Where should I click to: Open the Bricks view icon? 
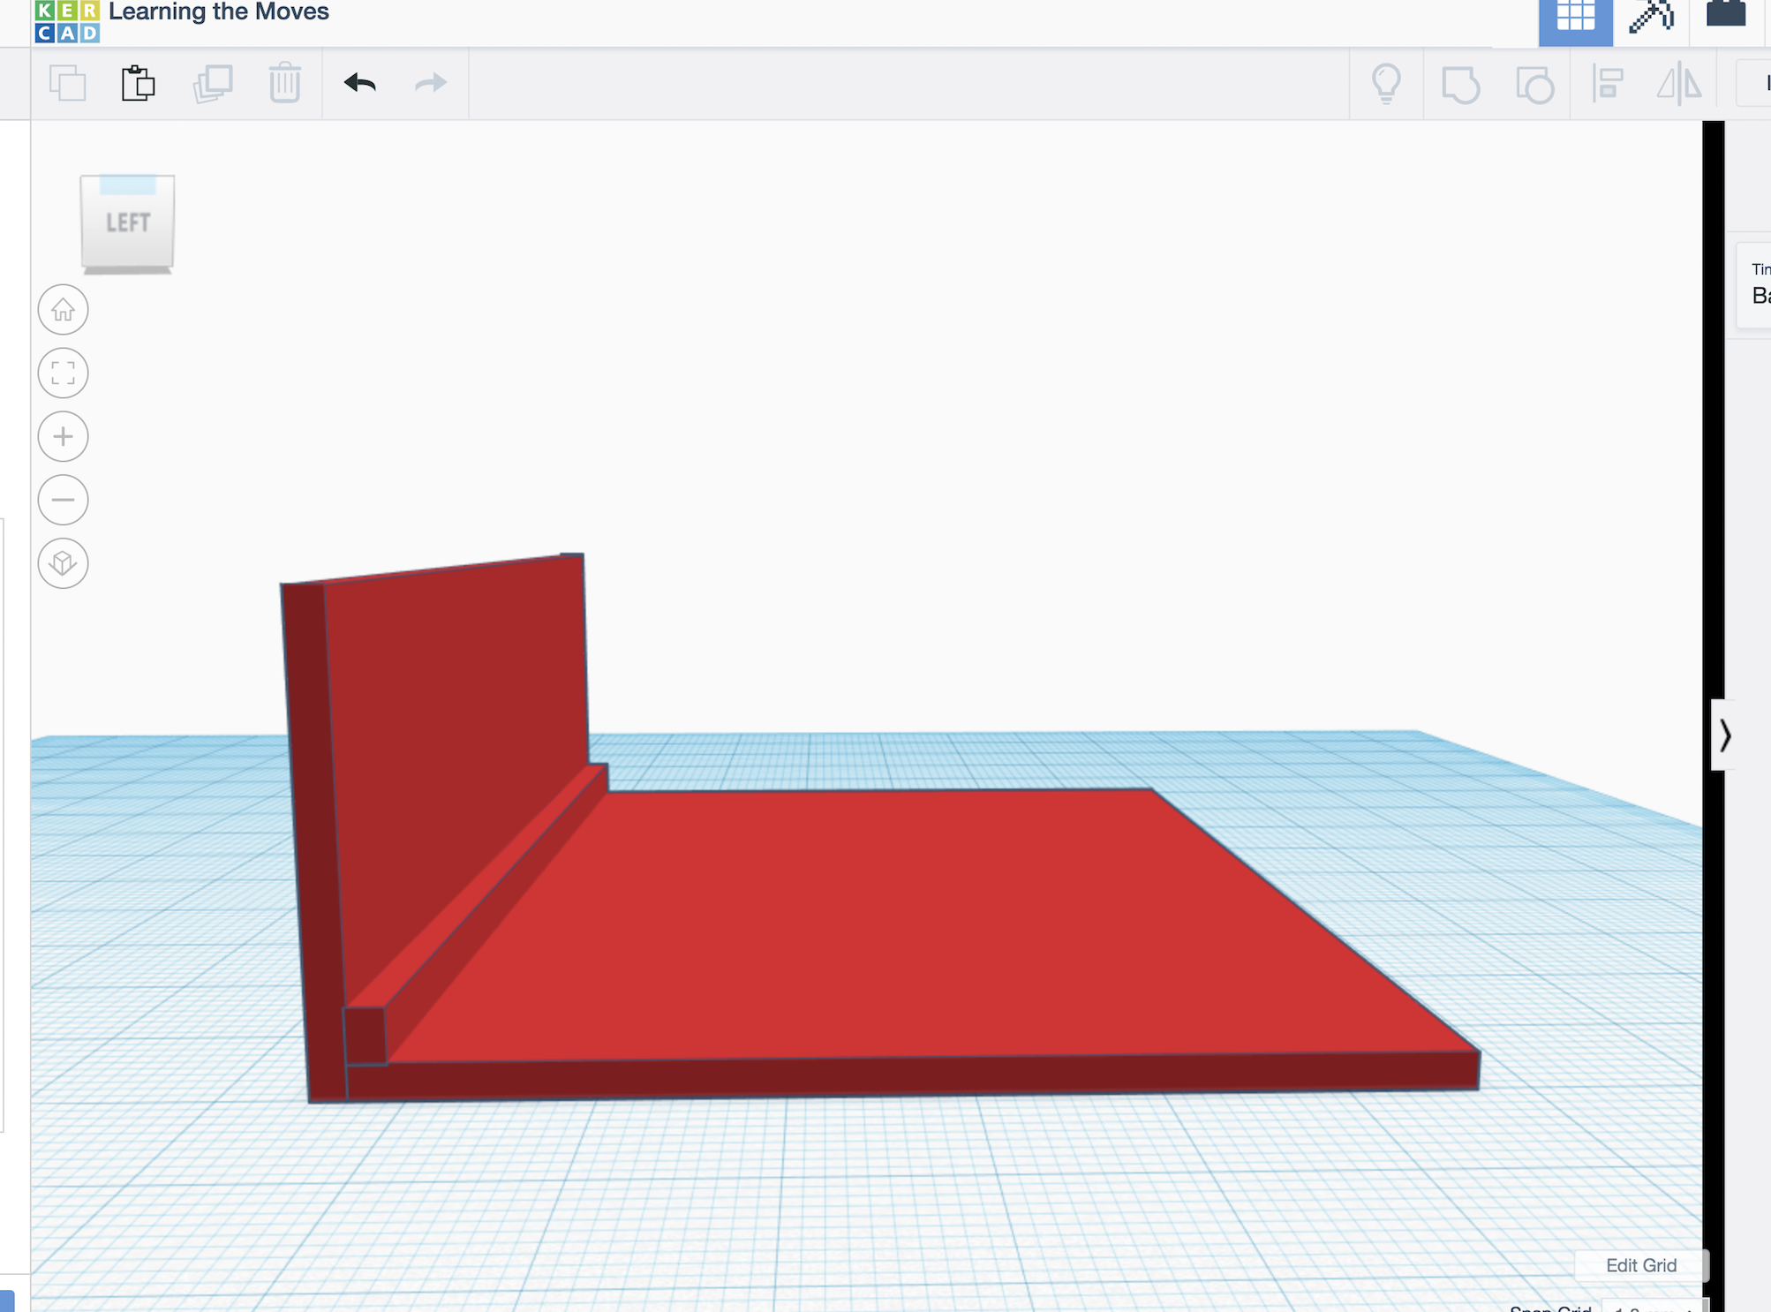tap(1726, 14)
